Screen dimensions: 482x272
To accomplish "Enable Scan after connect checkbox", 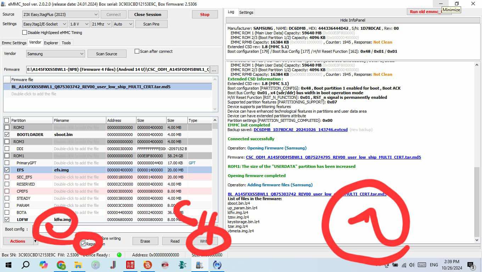I will [x=137, y=51].
